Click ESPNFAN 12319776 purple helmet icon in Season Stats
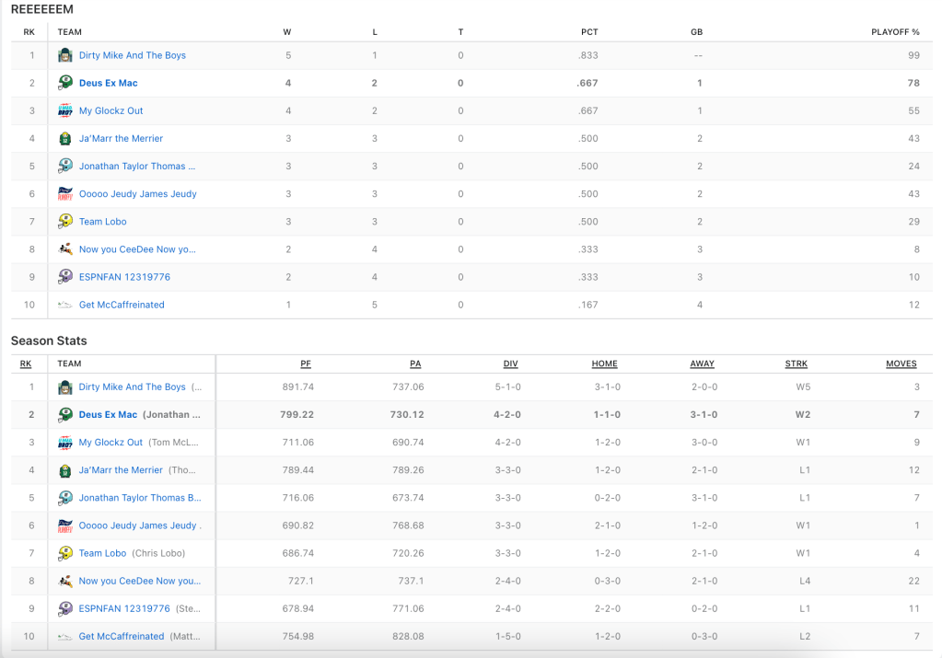 click(65, 608)
